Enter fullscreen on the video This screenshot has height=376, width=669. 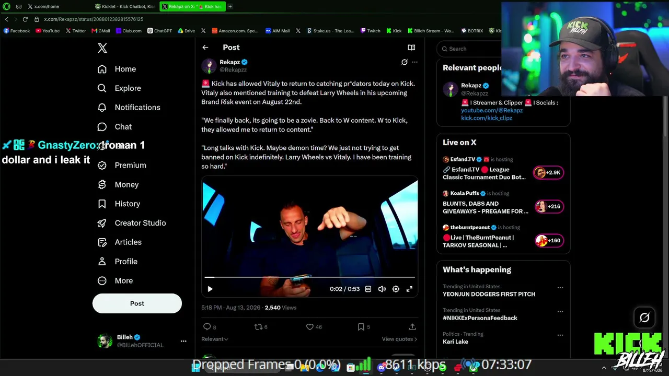[409, 289]
